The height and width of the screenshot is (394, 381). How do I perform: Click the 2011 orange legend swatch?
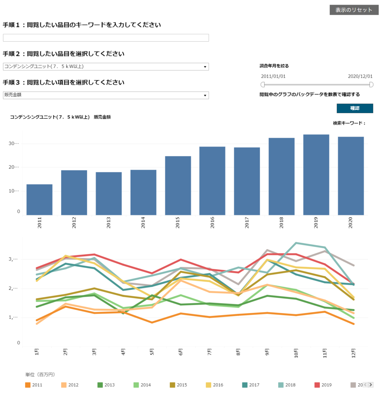[28, 385]
